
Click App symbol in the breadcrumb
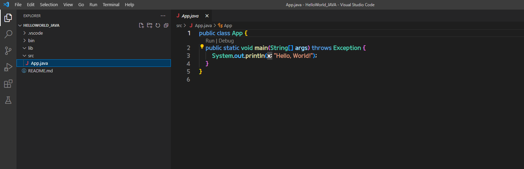pos(228,25)
